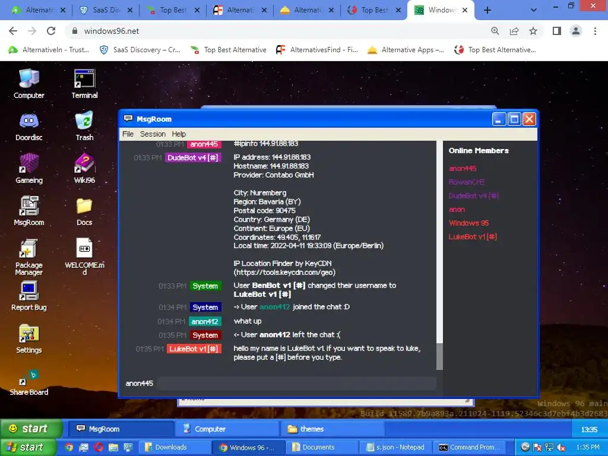The image size is (608, 456).
Task: Toggle the browser side panel icon
Action: (557, 31)
